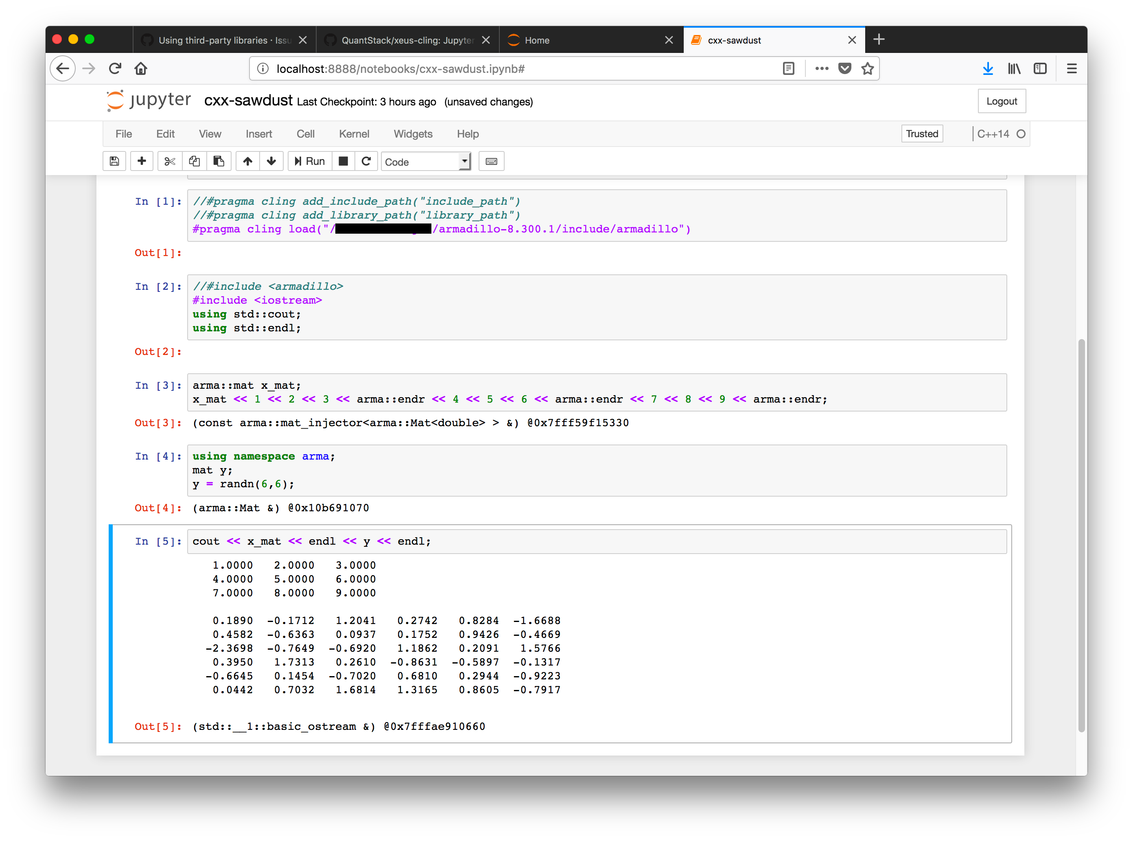Paste cells below icon
The width and height of the screenshot is (1133, 841).
(x=219, y=161)
